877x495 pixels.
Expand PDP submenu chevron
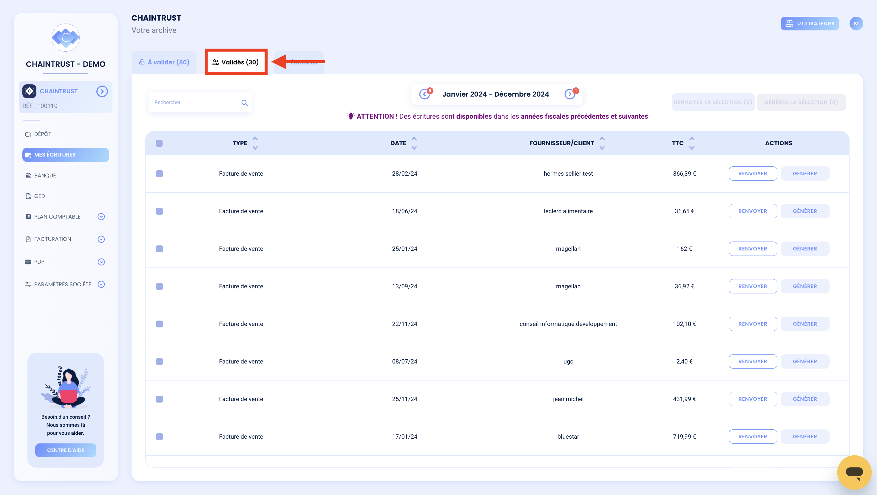(x=101, y=262)
